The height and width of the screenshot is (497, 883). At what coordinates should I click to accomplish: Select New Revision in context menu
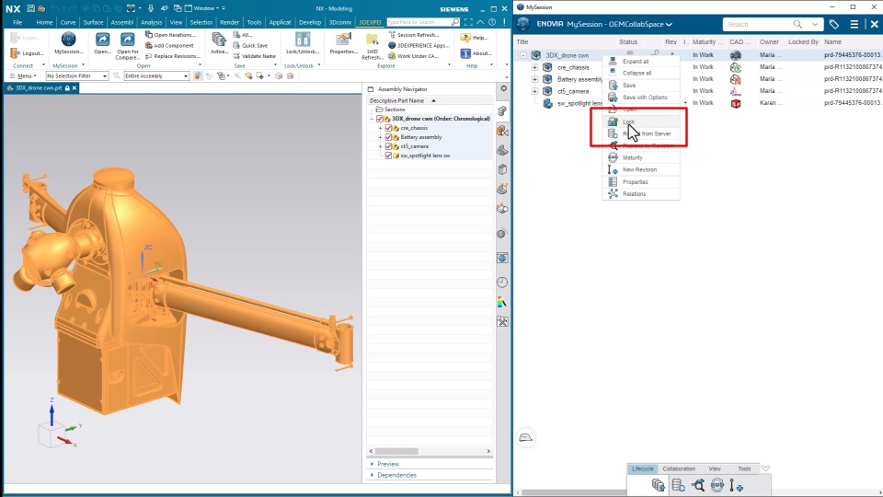click(x=641, y=169)
